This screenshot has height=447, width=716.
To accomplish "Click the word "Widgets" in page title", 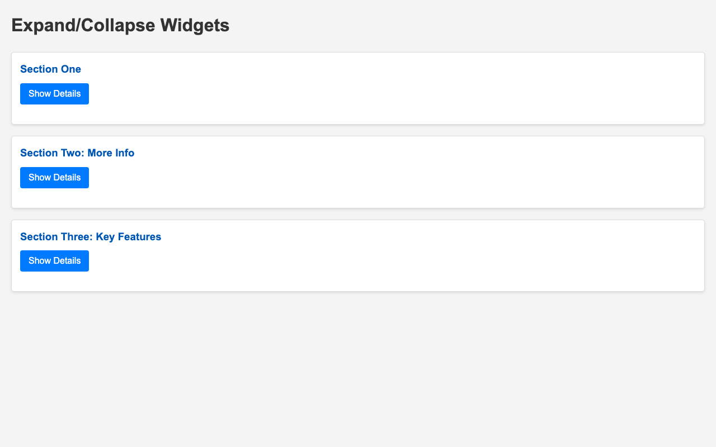I will pyautogui.click(x=195, y=25).
